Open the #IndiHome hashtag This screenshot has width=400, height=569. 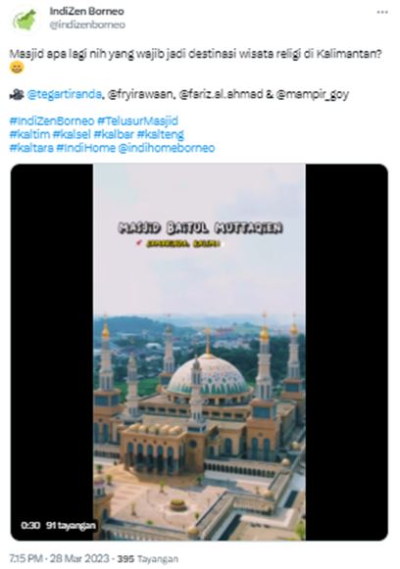[x=85, y=148]
